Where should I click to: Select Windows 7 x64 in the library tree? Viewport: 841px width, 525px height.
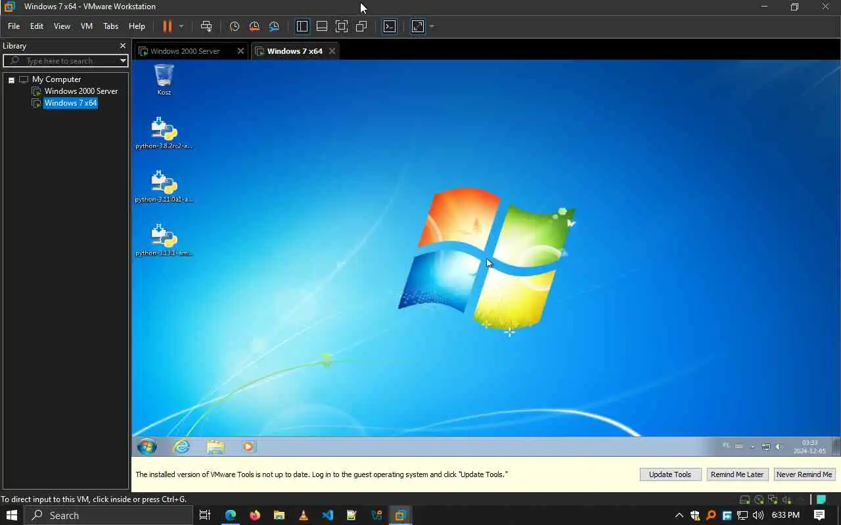70,103
